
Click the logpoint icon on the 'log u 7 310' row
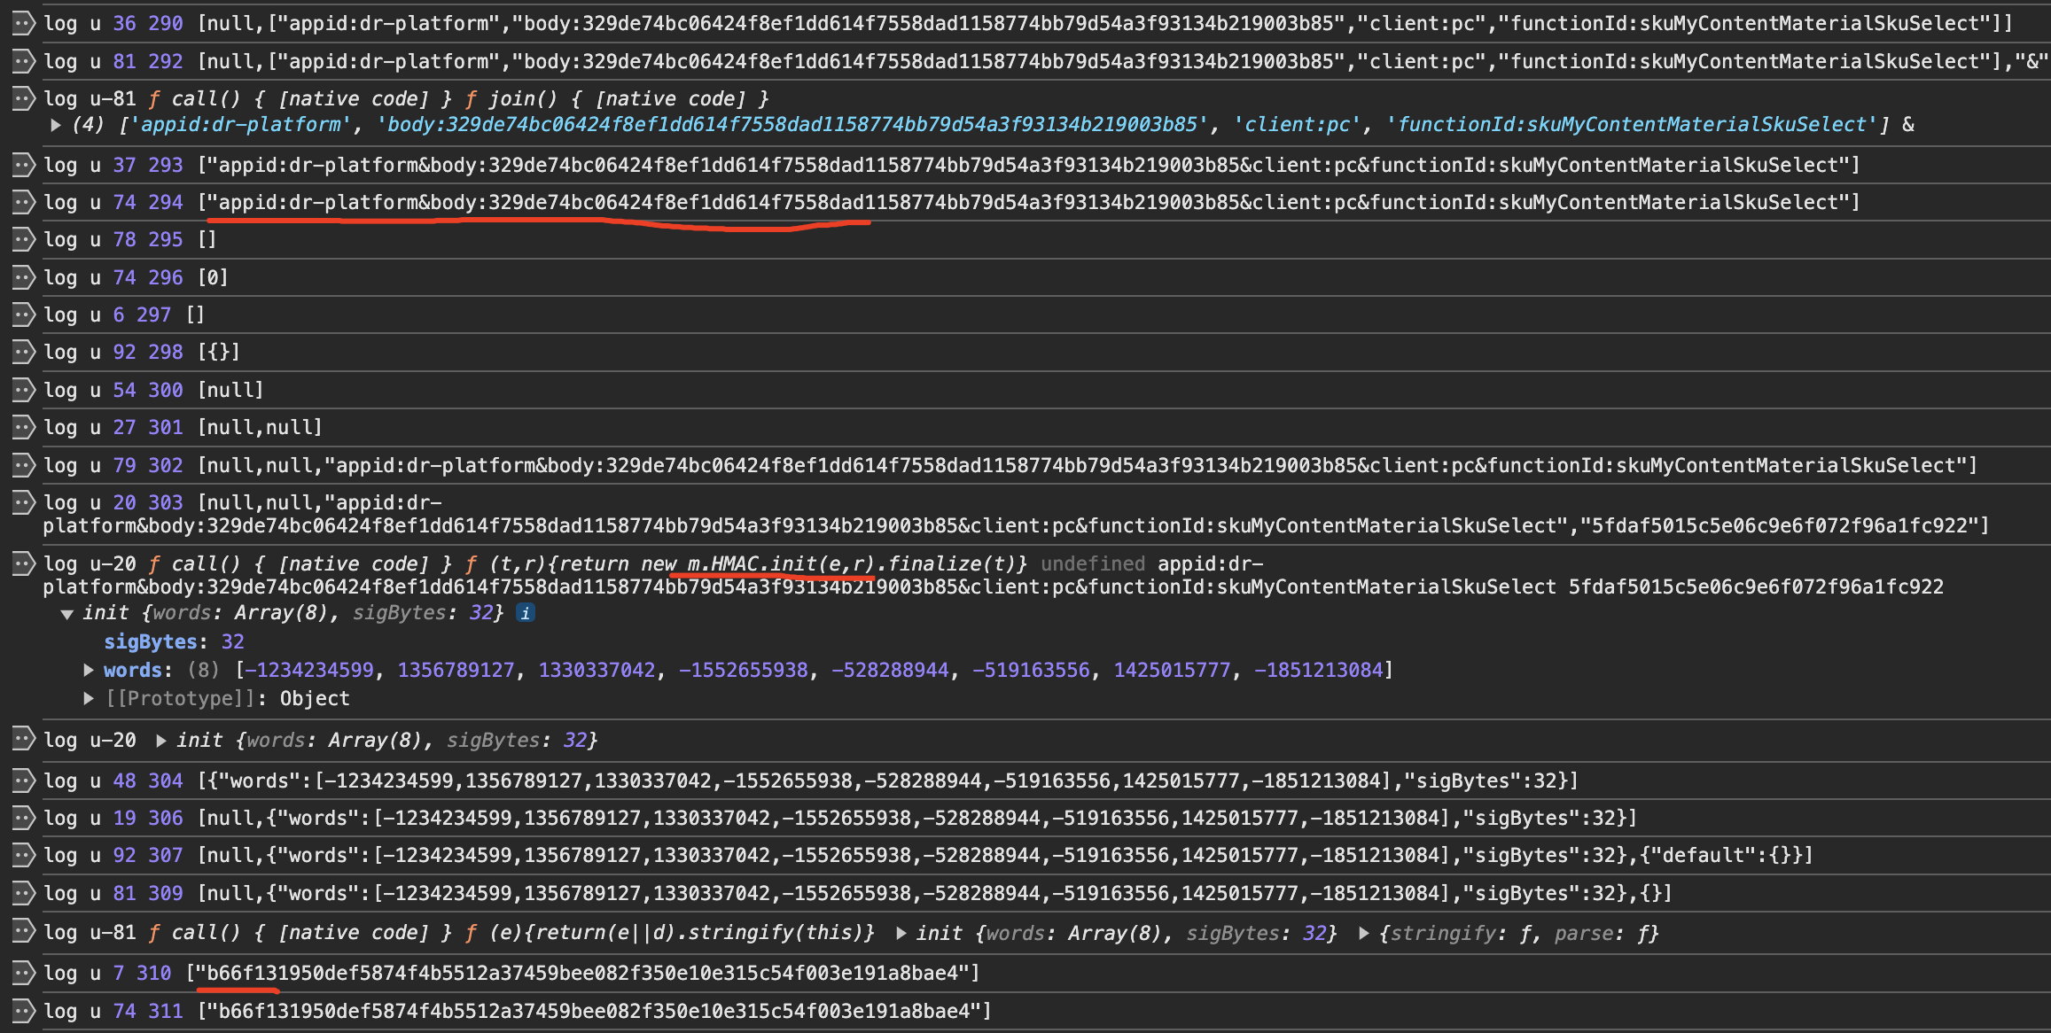coord(22,973)
